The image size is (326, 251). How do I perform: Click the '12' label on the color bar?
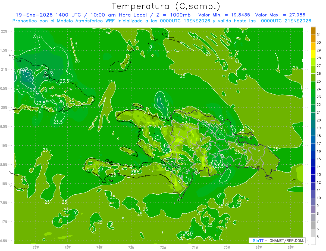pyautogui.click(x=319, y=182)
